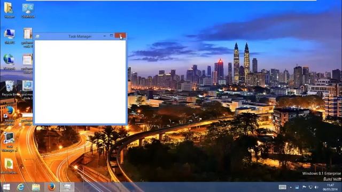Select the god mode code 3 icon
The image size is (342, 192).
27,90
